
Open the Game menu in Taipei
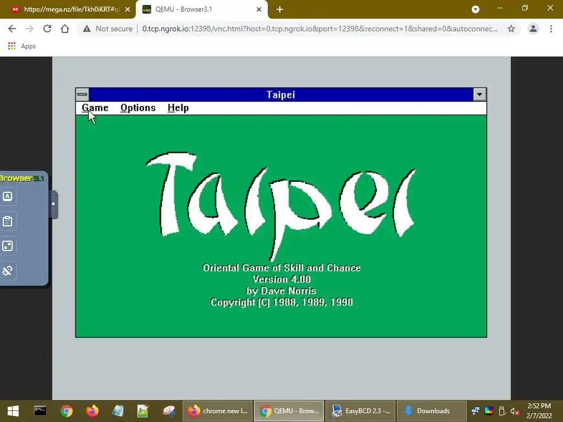coord(95,108)
